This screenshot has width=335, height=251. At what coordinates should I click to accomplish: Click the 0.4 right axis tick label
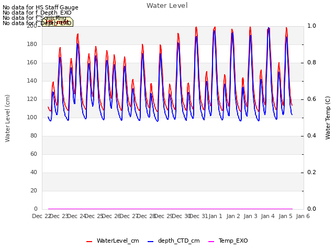click(311, 136)
